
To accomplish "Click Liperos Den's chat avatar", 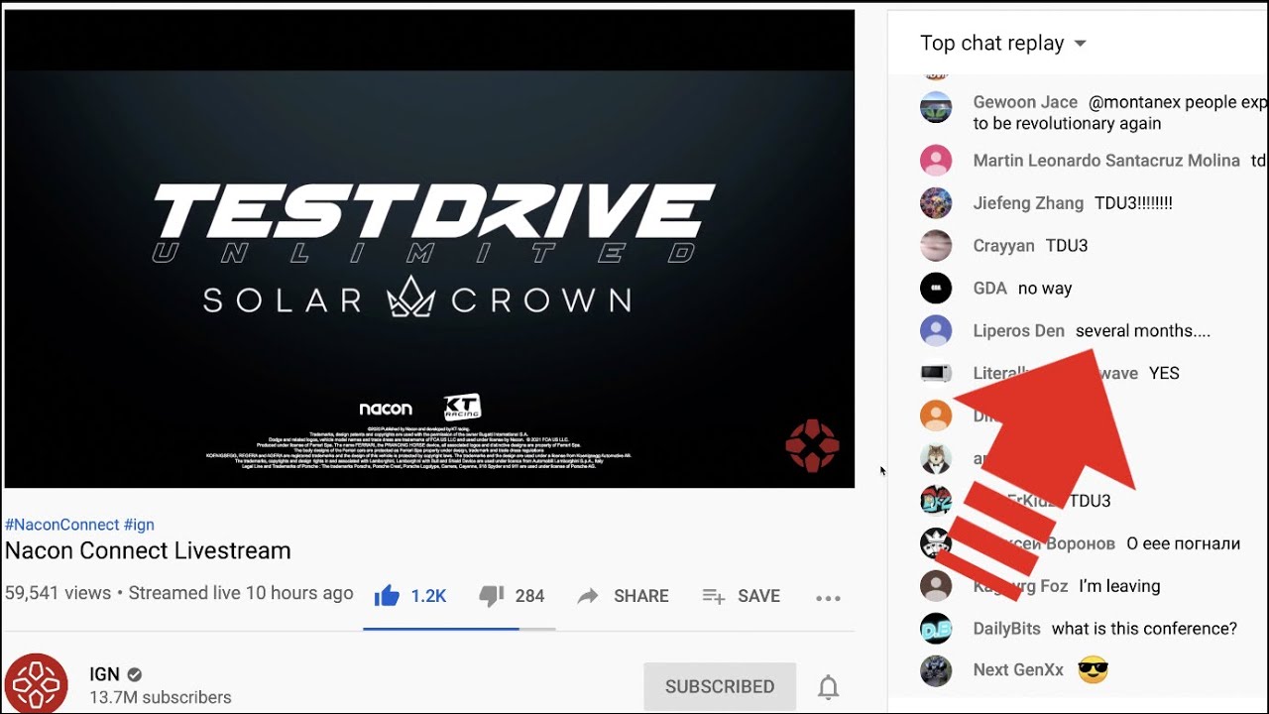I will tap(936, 331).
